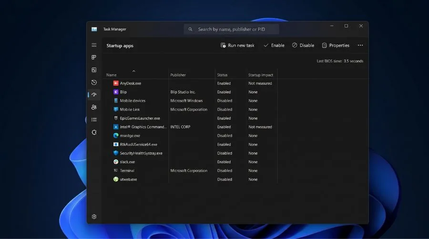Screen dimensions: 429x239
Task: Select msedge.exe row name
Action: pos(130,136)
